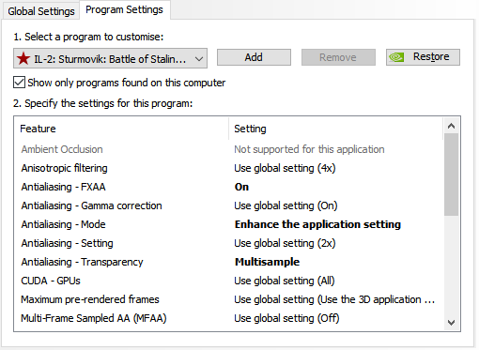Open the FXAA 'On' setting value
The image size is (479, 350).
pos(241,187)
